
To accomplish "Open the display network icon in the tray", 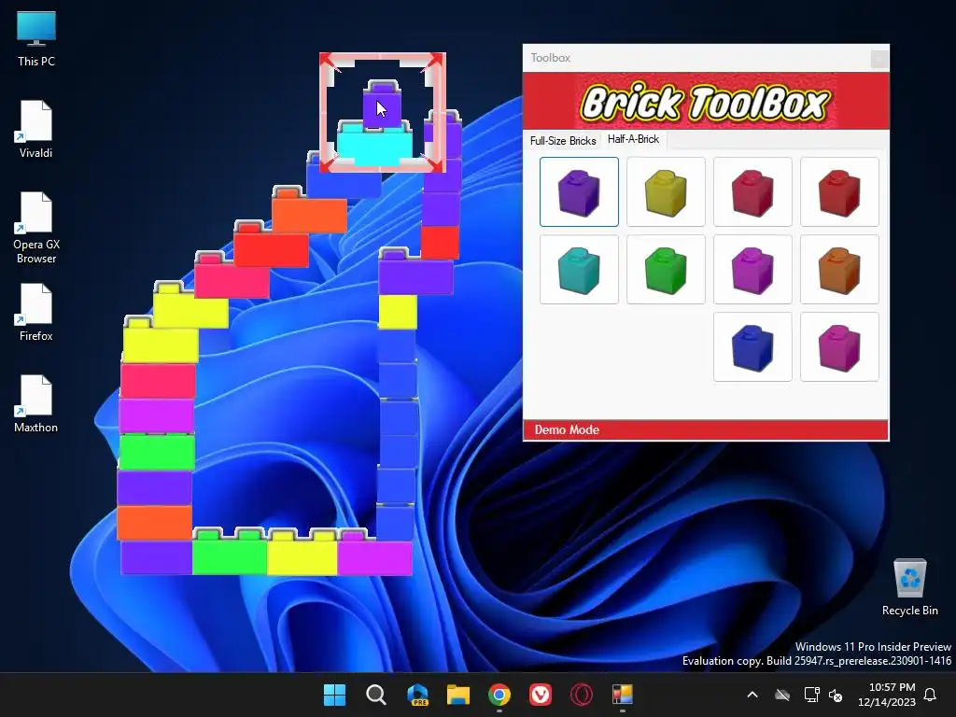I will pyautogui.click(x=811, y=695).
